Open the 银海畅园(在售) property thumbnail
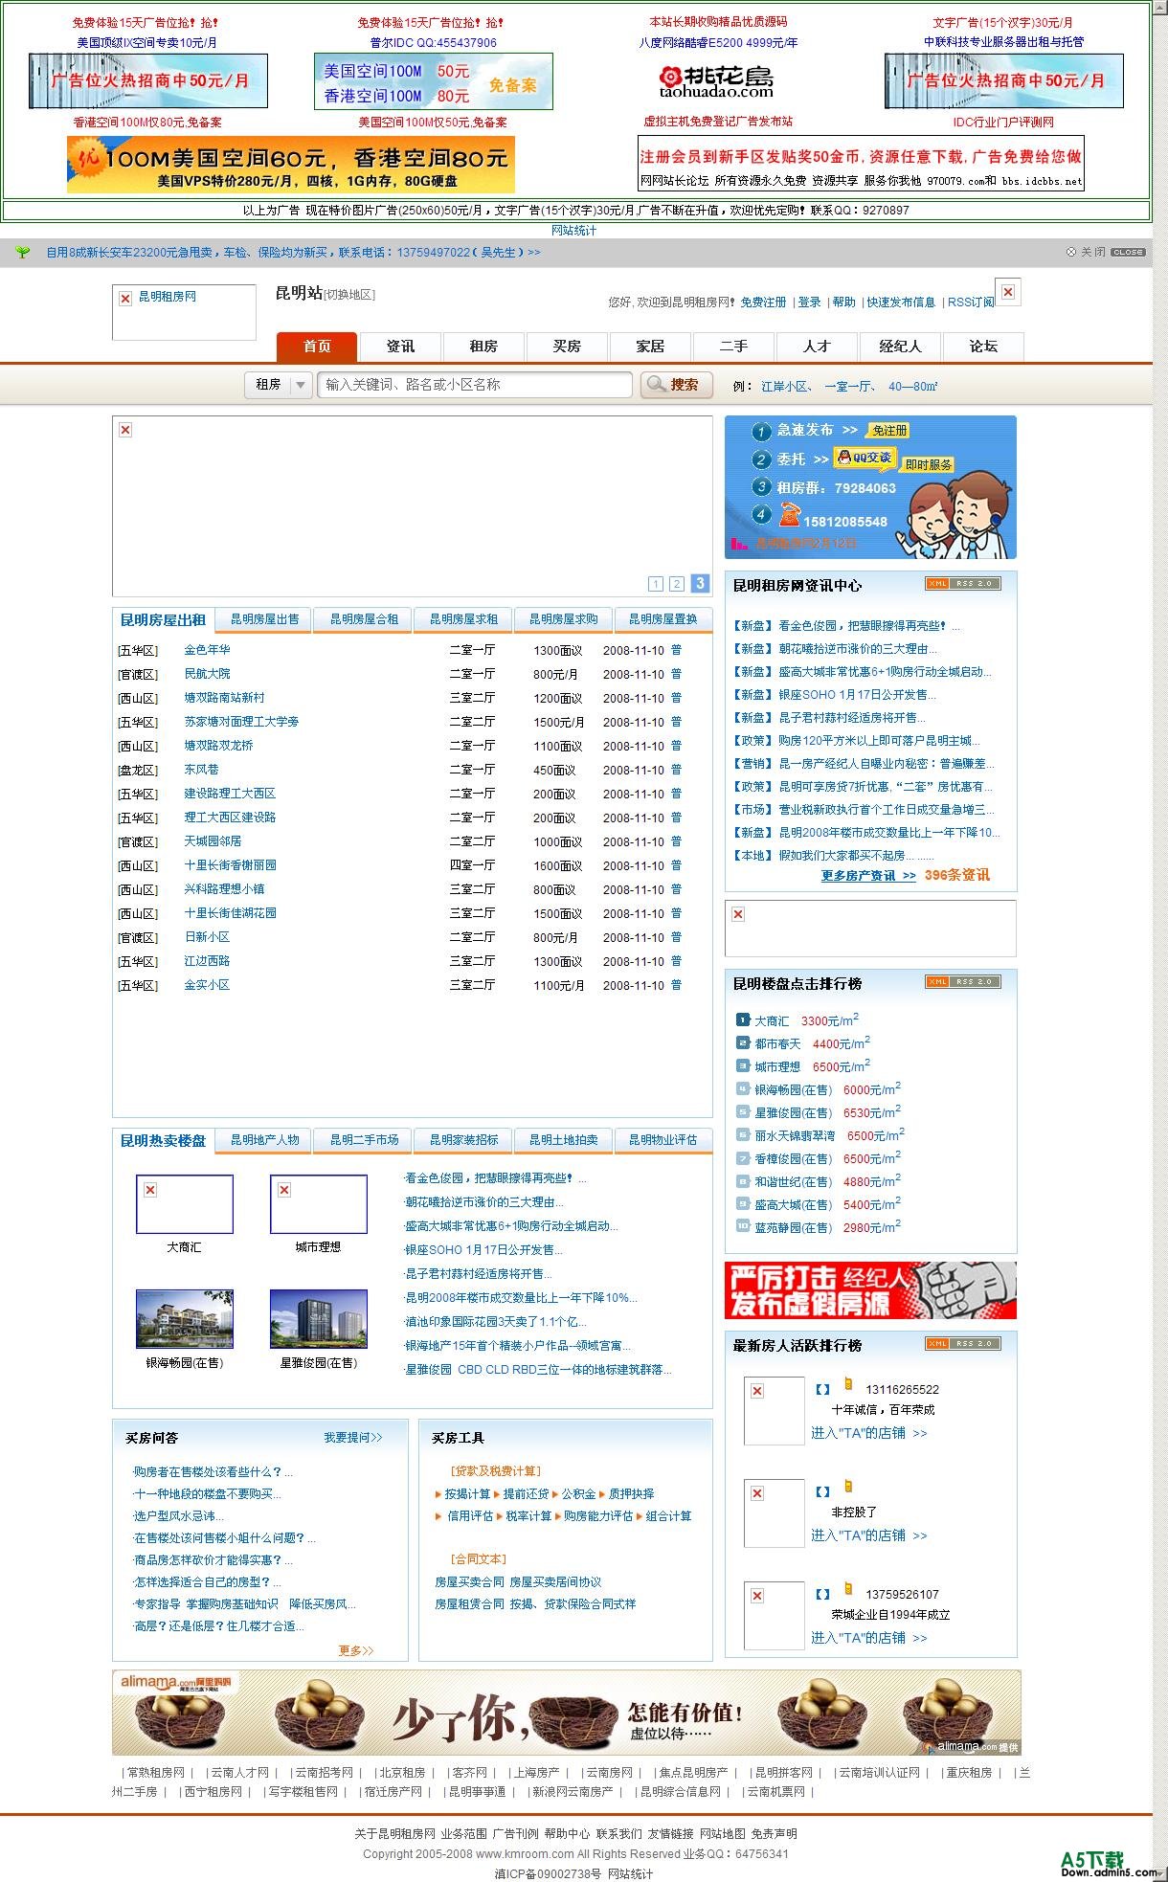Screen dimensions: 1168x1882 click(185, 1318)
